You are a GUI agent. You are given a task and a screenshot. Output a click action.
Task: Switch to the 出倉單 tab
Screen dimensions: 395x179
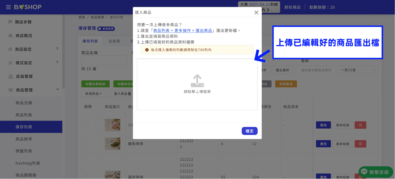coord(114,41)
